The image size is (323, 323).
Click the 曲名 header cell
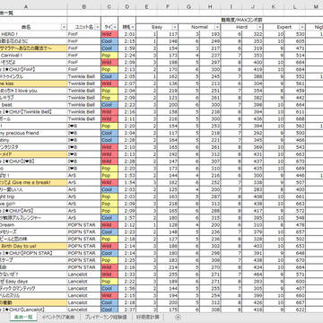33,27
